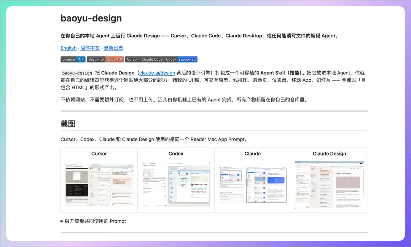Click the inline code baoyu-design
The width and height of the screenshot is (411, 247).
pyautogui.click(x=77, y=73)
